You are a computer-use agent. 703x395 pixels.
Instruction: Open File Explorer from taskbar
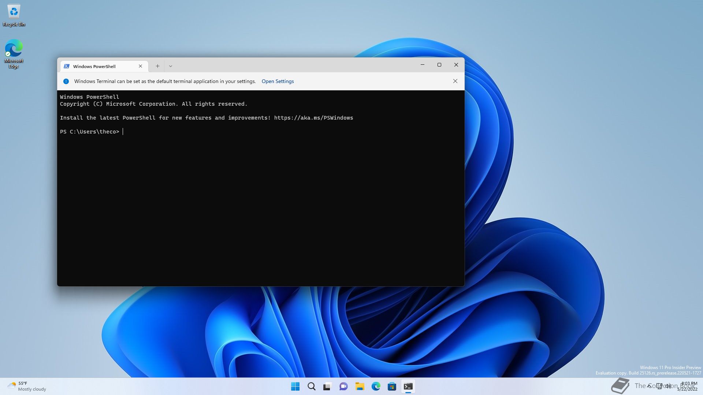(360, 386)
